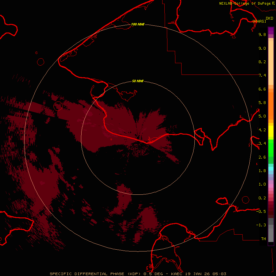The width and height of the screenshot is (276, 276).
Task: Click the DKD label near the color scale
Action: tap(270, 18)
